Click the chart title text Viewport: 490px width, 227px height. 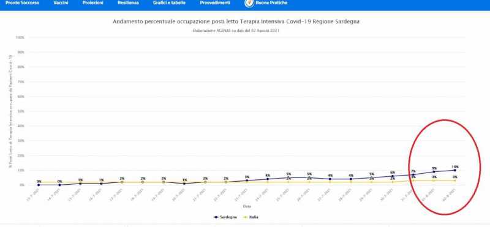tap(236, 21)
